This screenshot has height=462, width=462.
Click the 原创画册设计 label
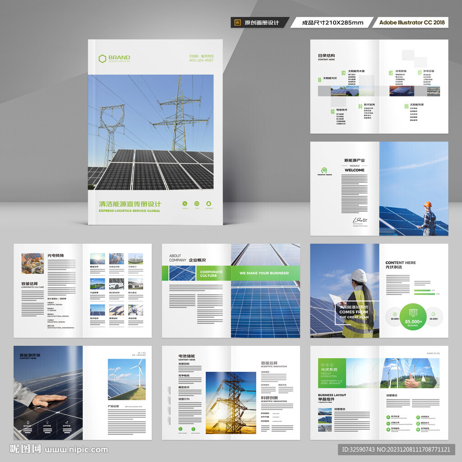pos(262,23)
